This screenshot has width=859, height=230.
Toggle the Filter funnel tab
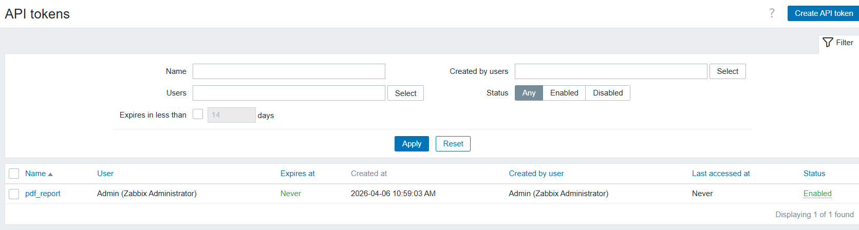point(838,43)
